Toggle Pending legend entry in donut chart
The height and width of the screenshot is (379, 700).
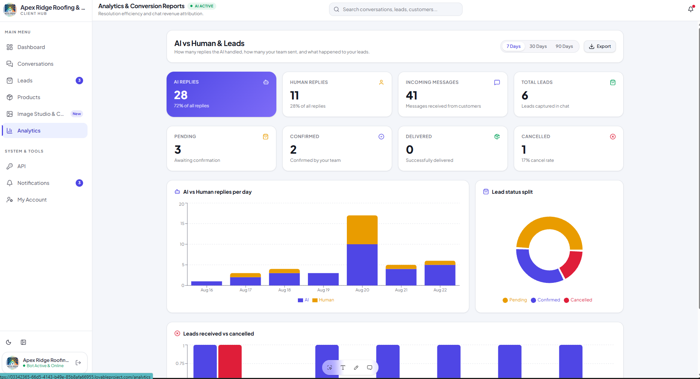point(515,300)
